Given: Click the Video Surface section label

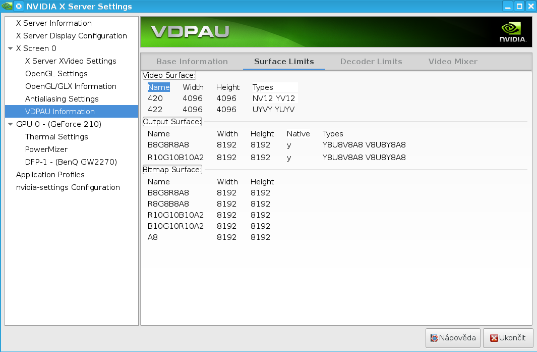Looking at the screenshot, I should pos(169,75).
